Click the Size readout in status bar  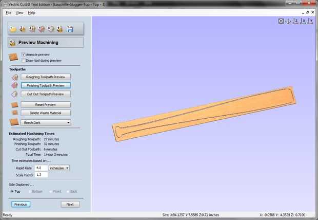coord(191,215)
